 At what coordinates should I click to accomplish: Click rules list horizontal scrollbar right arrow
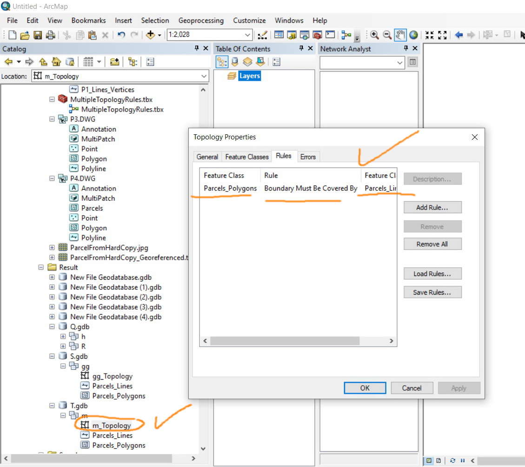tap(391, 341)
